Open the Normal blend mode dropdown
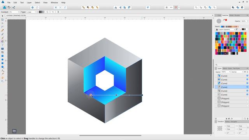The height and width of the screenshot is (140, 249). click(x=237, y=72)
